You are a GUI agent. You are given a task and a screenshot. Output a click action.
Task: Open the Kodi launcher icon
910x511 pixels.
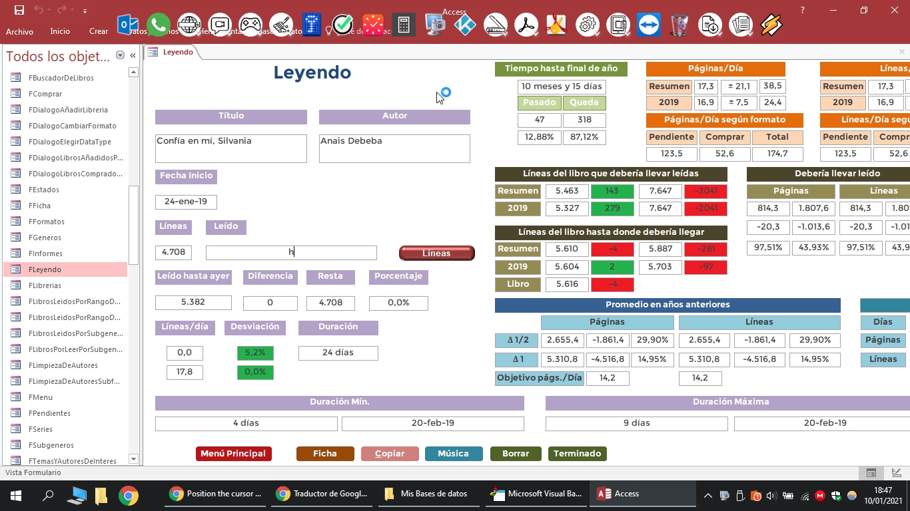click(465, 25)
